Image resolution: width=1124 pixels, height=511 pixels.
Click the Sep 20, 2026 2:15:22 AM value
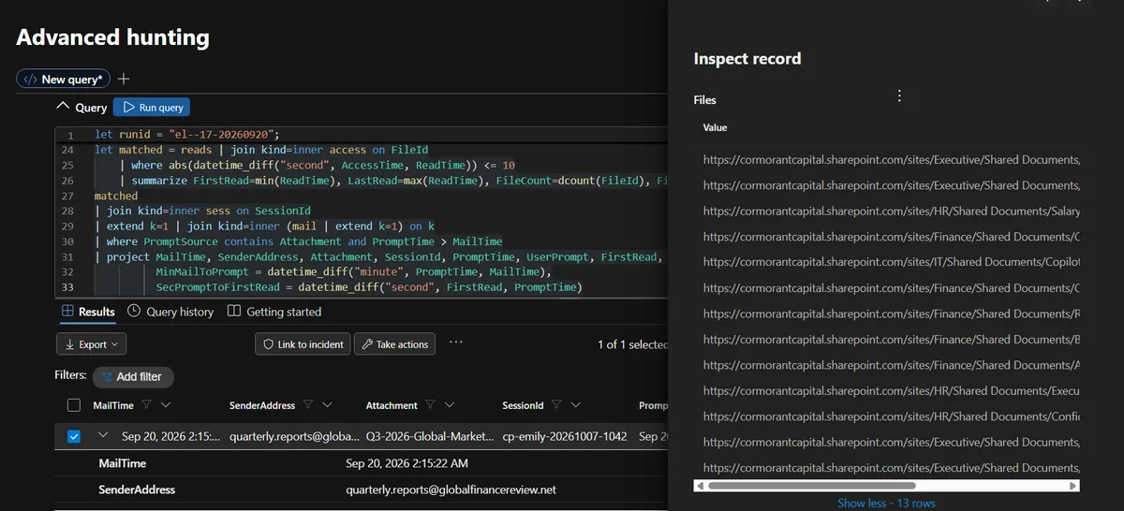407,463
